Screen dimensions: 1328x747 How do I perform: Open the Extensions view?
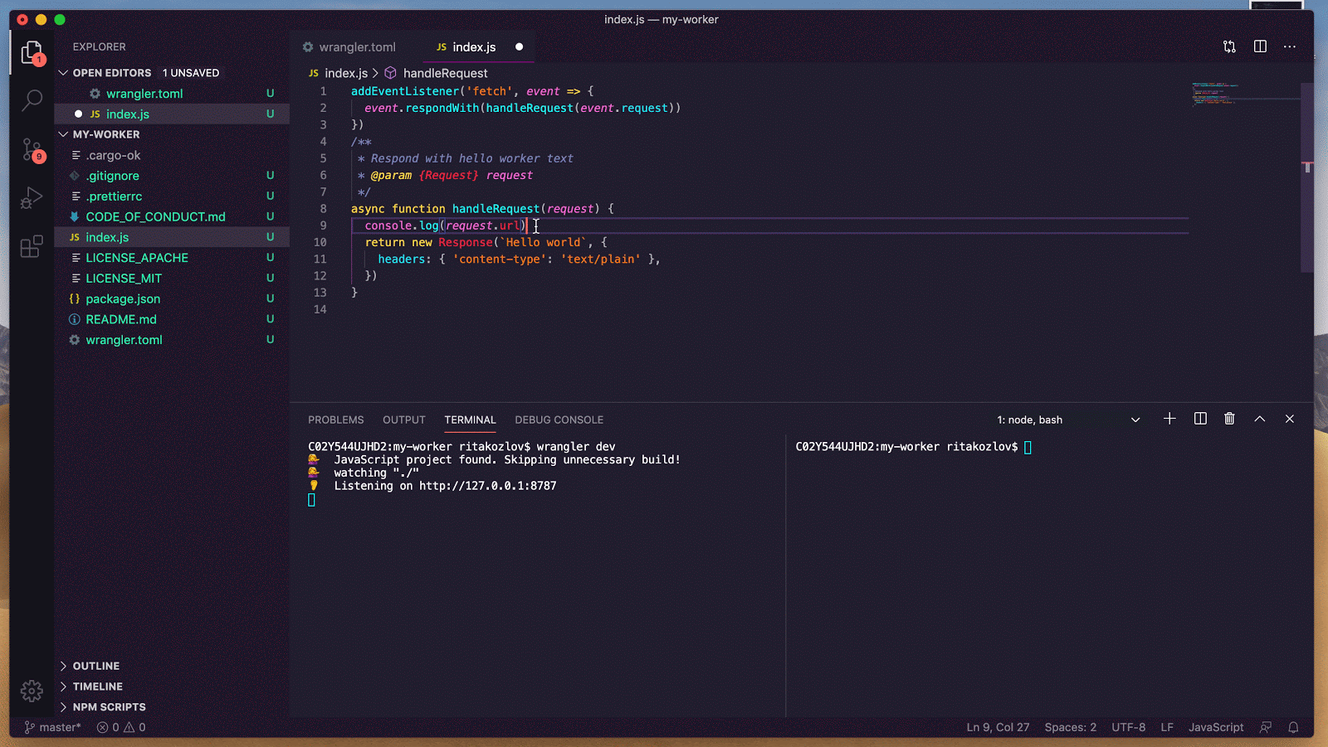coord(32,246)
